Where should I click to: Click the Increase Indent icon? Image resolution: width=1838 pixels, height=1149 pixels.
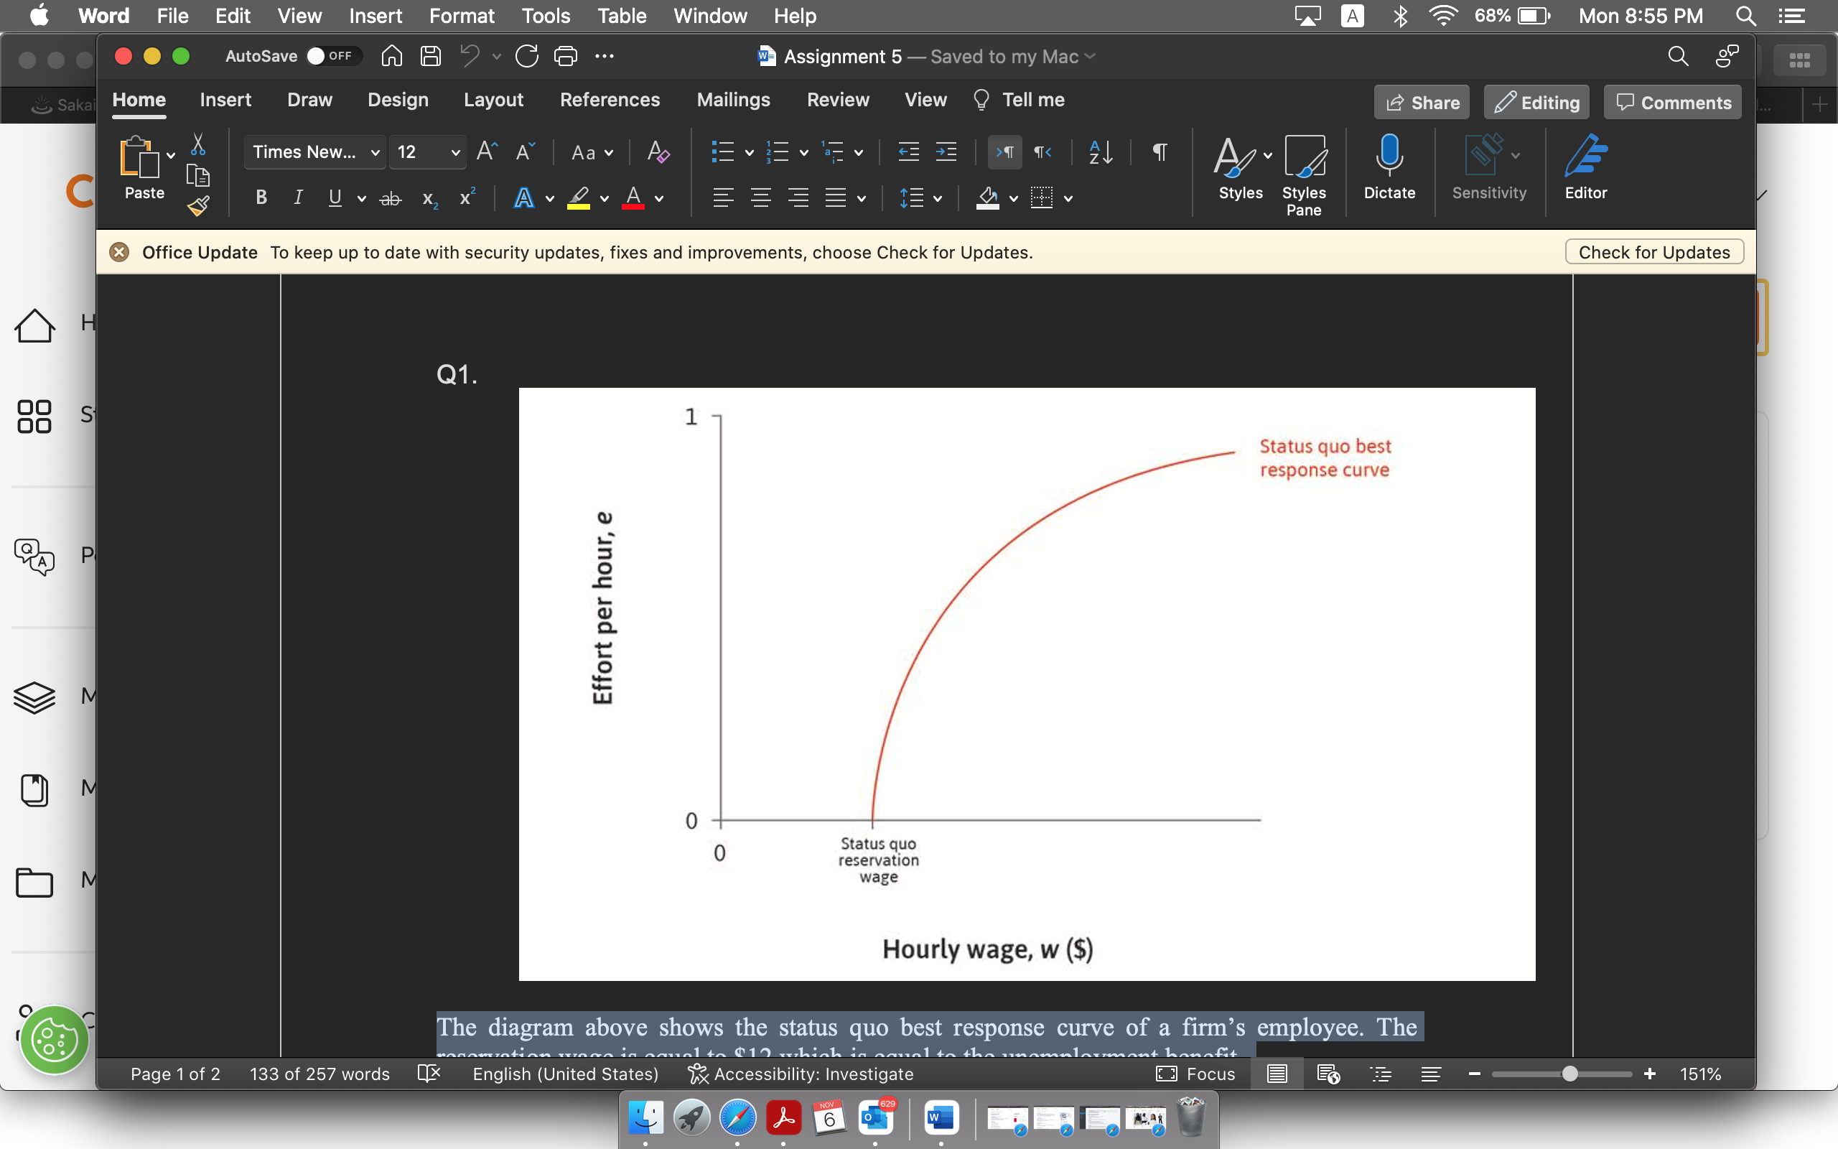coord(946,152)
